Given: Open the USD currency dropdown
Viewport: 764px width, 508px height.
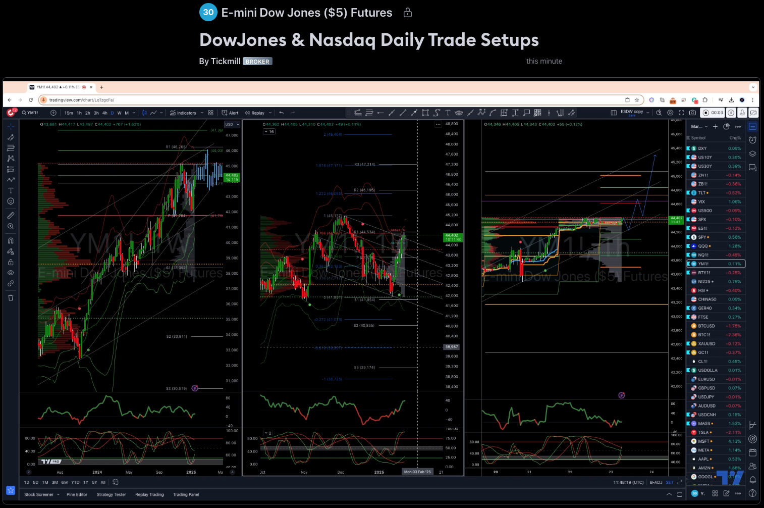Looking at the screenshot, I should point(232,124).
